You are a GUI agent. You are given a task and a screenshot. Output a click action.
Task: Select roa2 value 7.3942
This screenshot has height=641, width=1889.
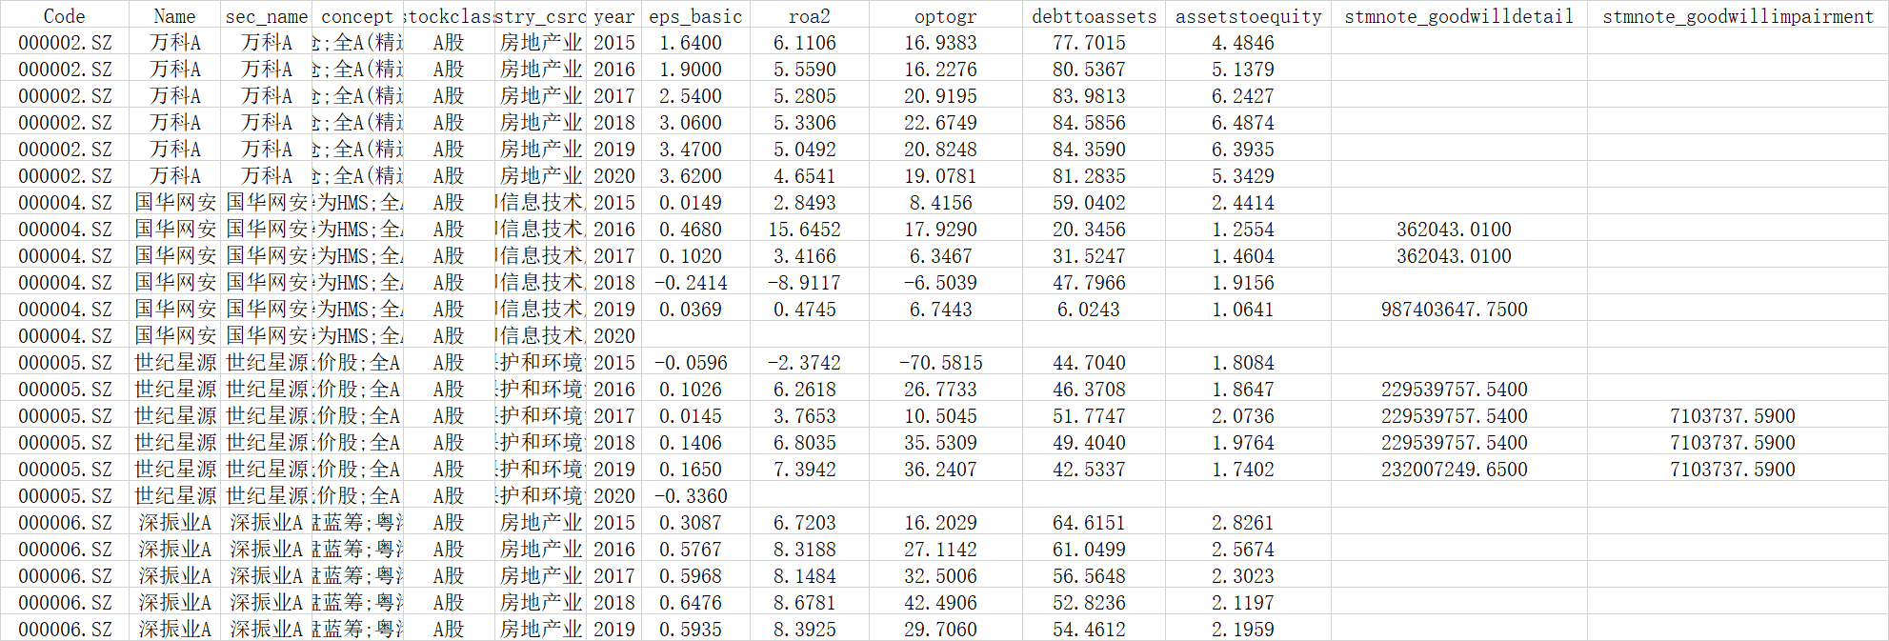[805, 470]
